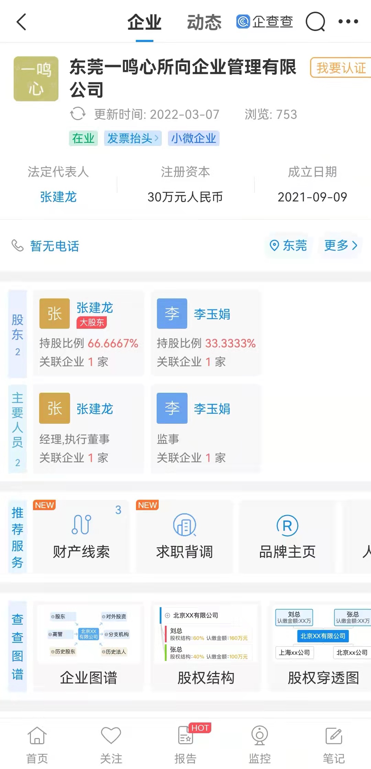Open 品牌主页 registered-mark icon
Viewport: 371px width, 769px height.
[x=287, y=526]
